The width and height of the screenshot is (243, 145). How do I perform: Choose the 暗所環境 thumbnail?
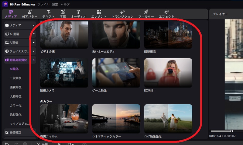(x=168, y=35)
